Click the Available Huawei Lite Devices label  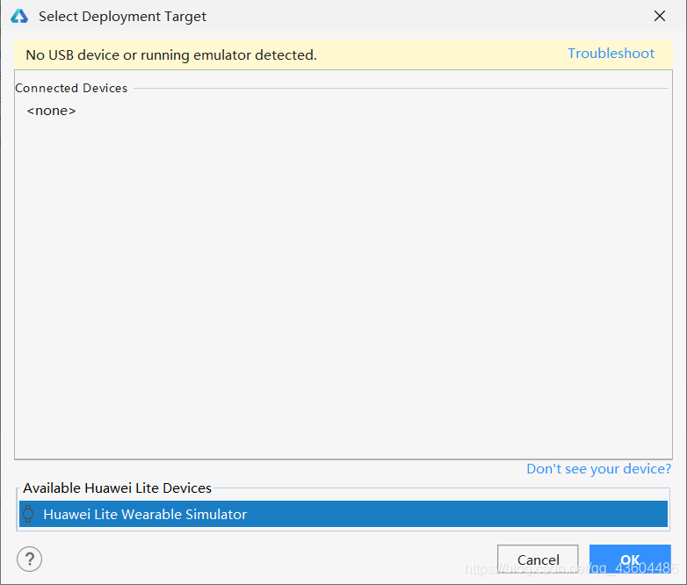click(x=118, y=488)
